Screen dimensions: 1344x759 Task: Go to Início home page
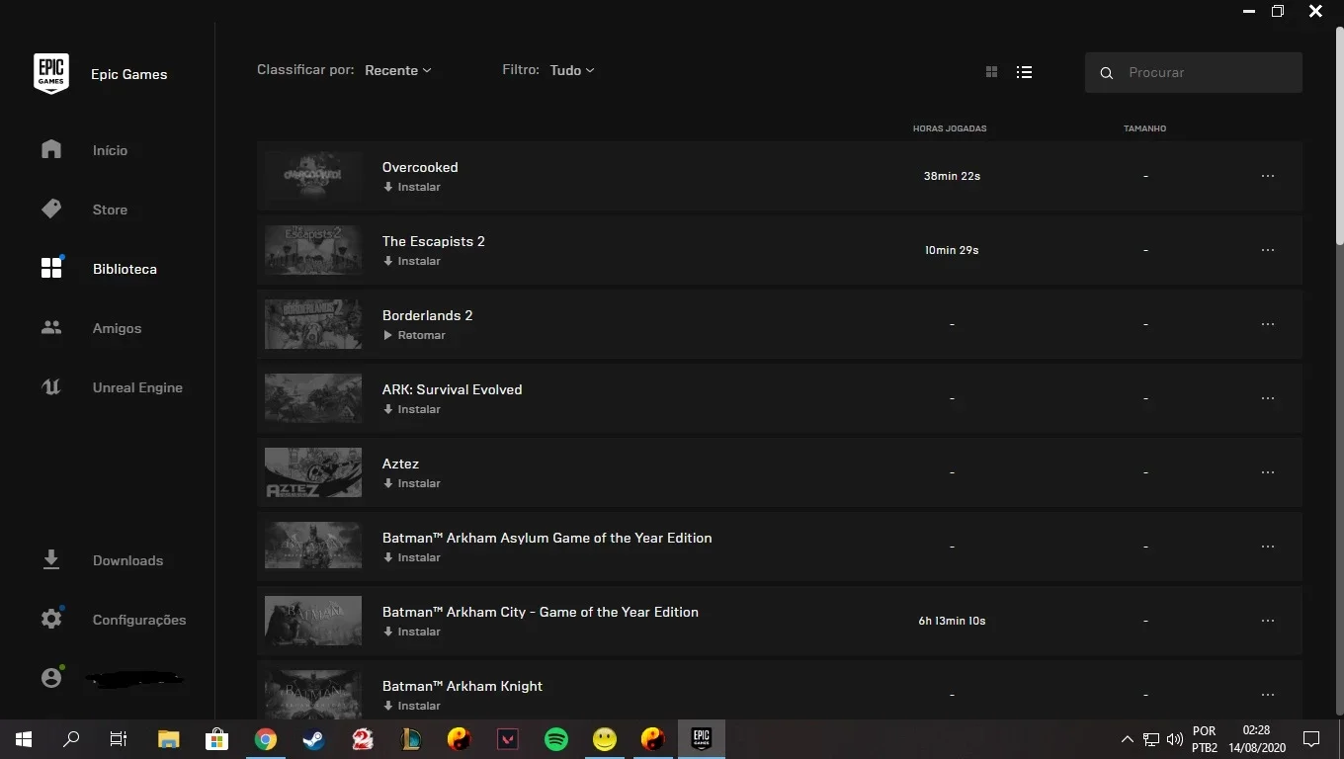(x=110, y=150)
